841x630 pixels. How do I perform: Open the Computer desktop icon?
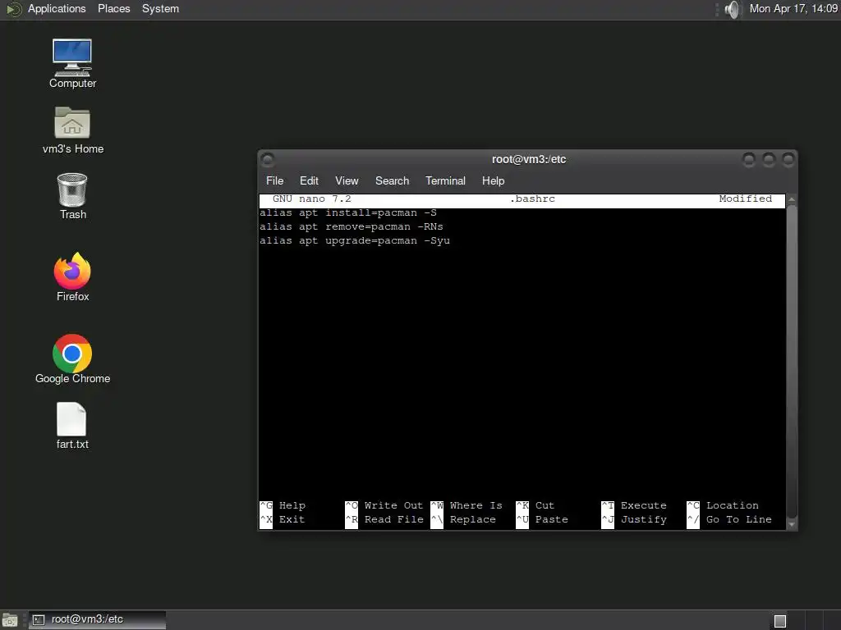pyautogui.click(x=72, y=63)
